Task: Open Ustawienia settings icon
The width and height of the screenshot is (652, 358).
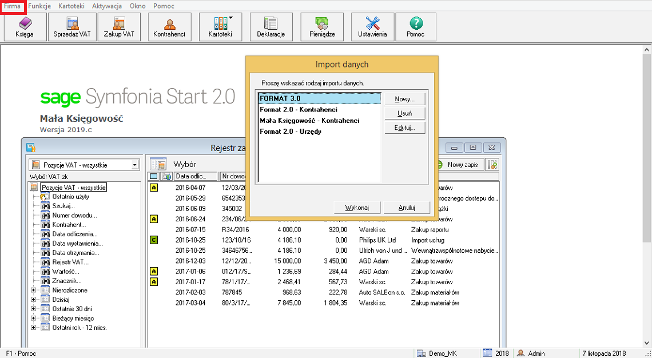Action: (372, 27)
